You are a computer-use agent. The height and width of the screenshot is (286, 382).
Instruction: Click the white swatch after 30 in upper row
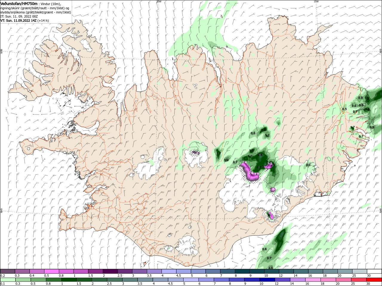coord(375,271)
